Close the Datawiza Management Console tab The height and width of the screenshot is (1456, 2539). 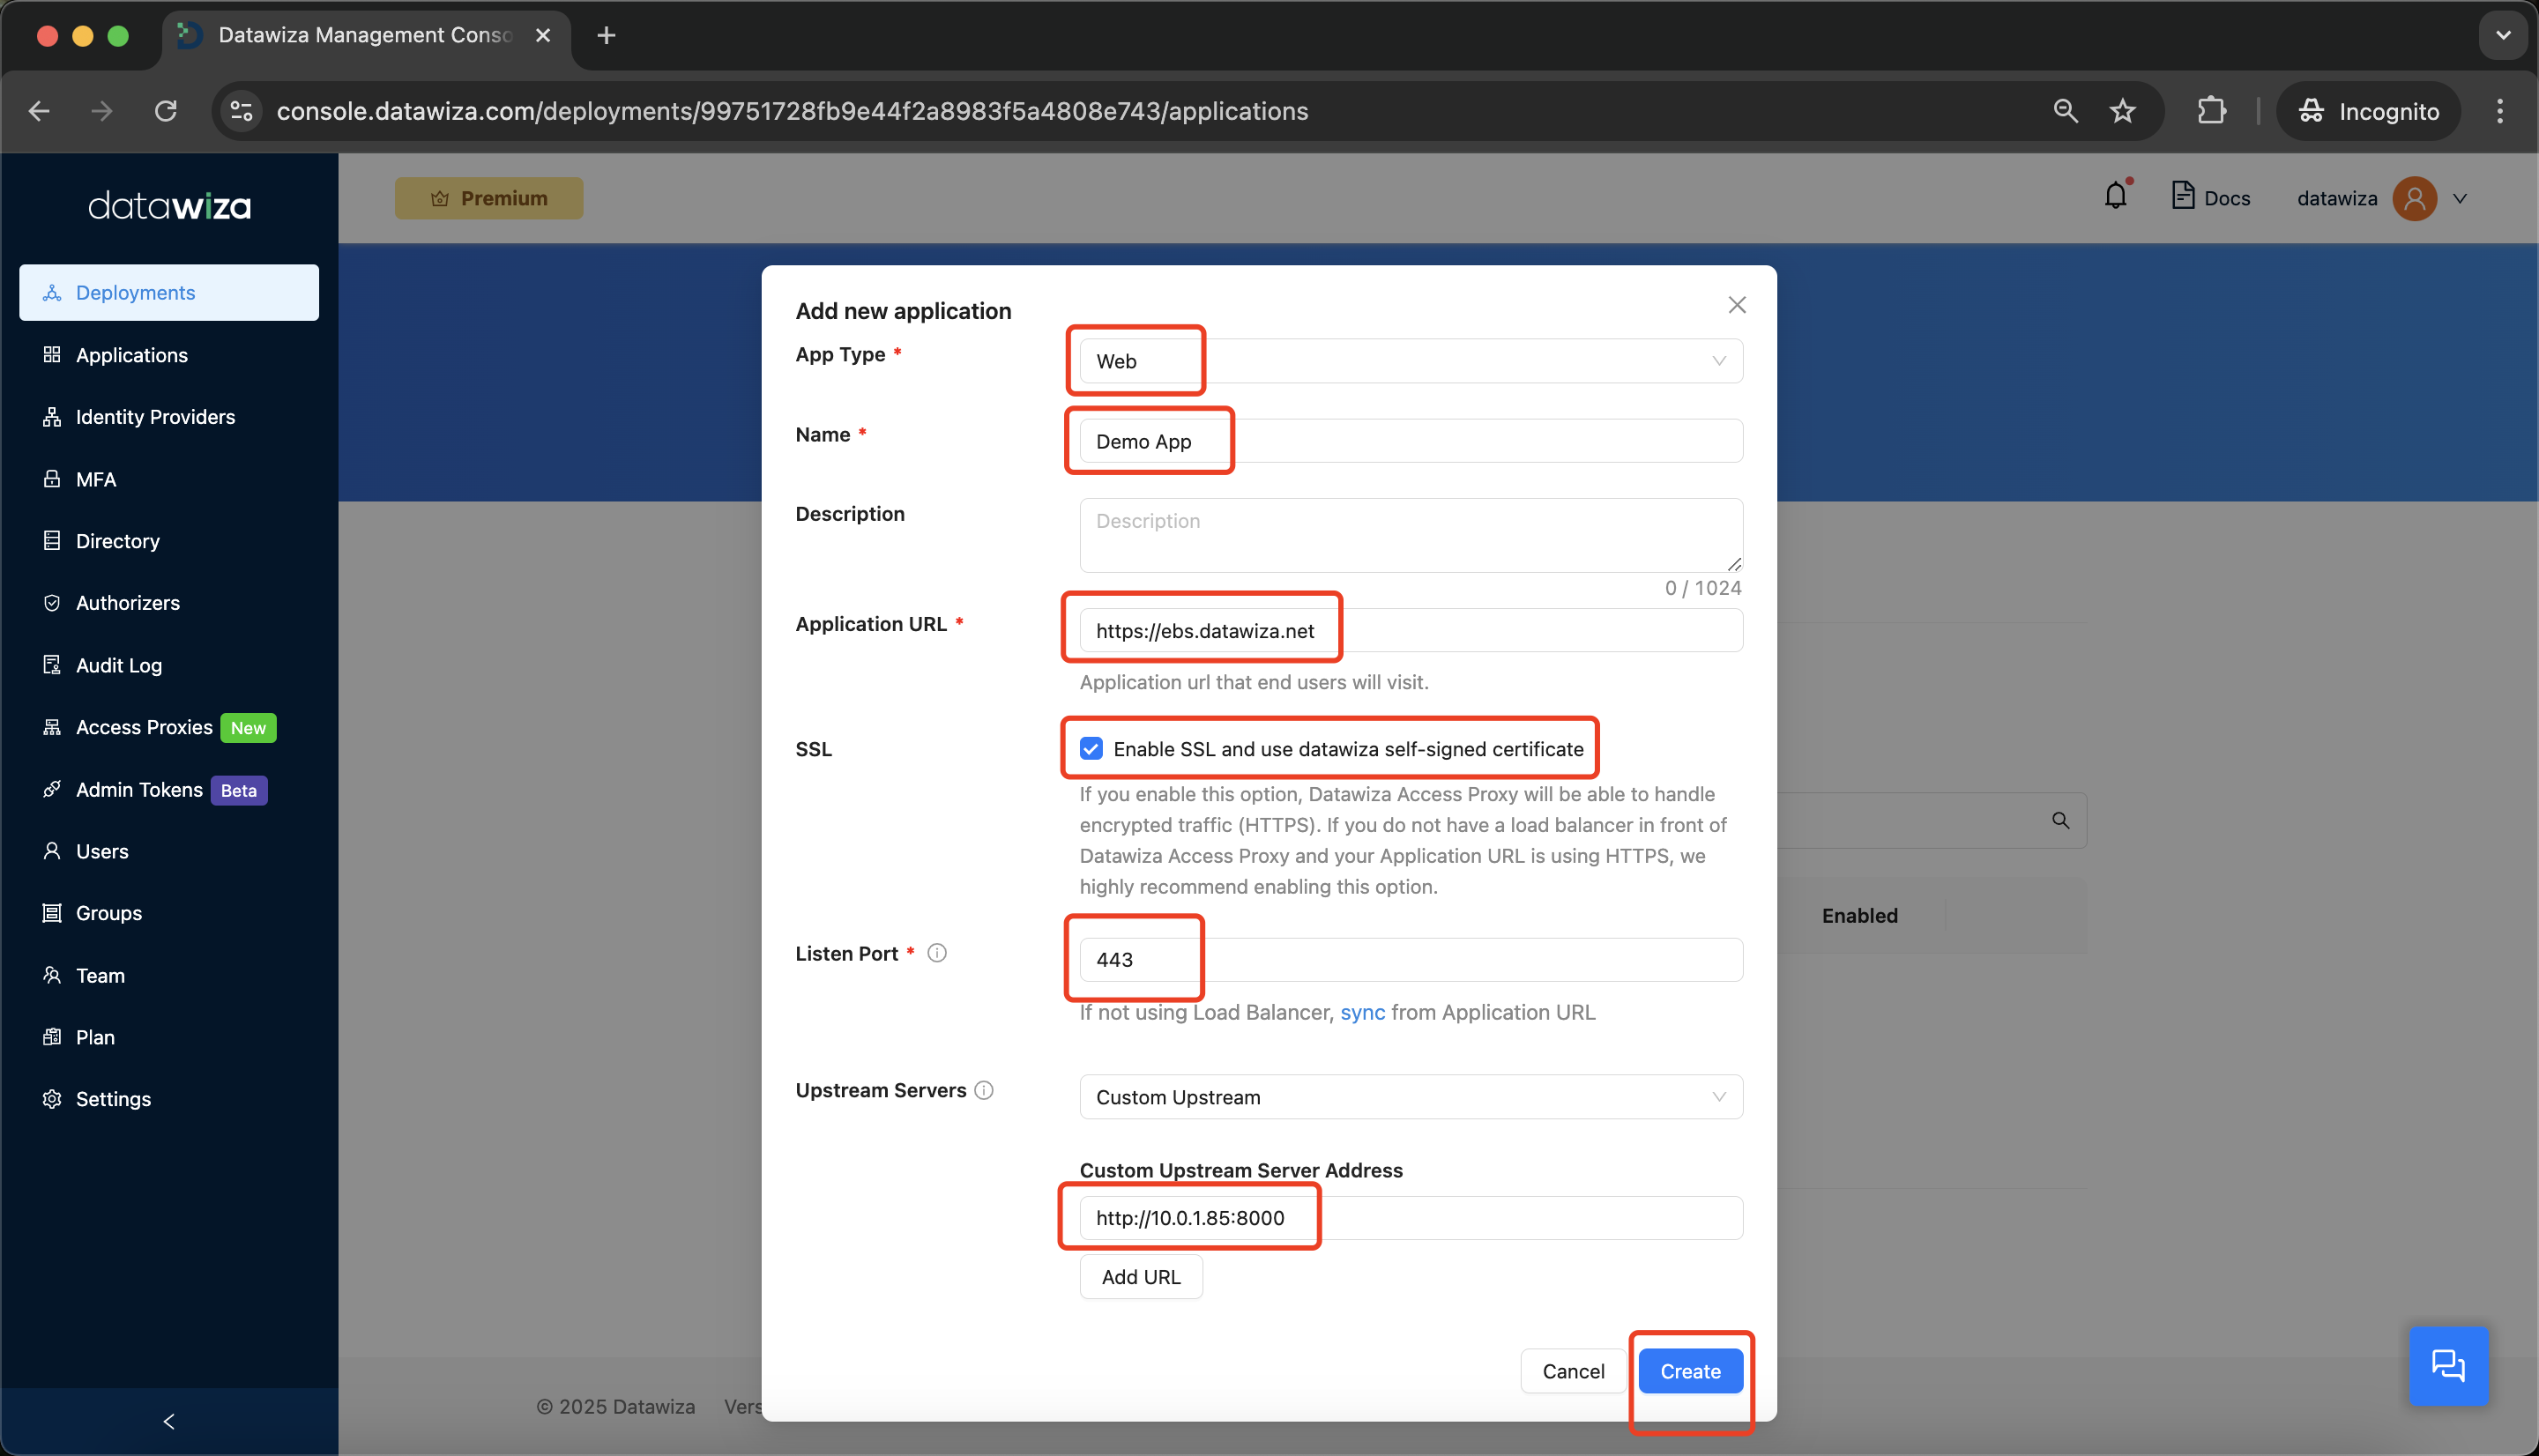[543, 35]
